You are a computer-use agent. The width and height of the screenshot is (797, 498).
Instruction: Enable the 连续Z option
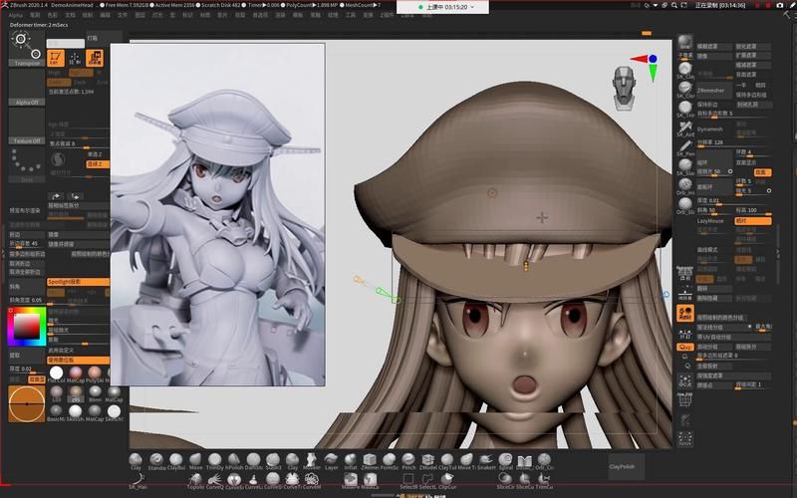coord(98,164)
